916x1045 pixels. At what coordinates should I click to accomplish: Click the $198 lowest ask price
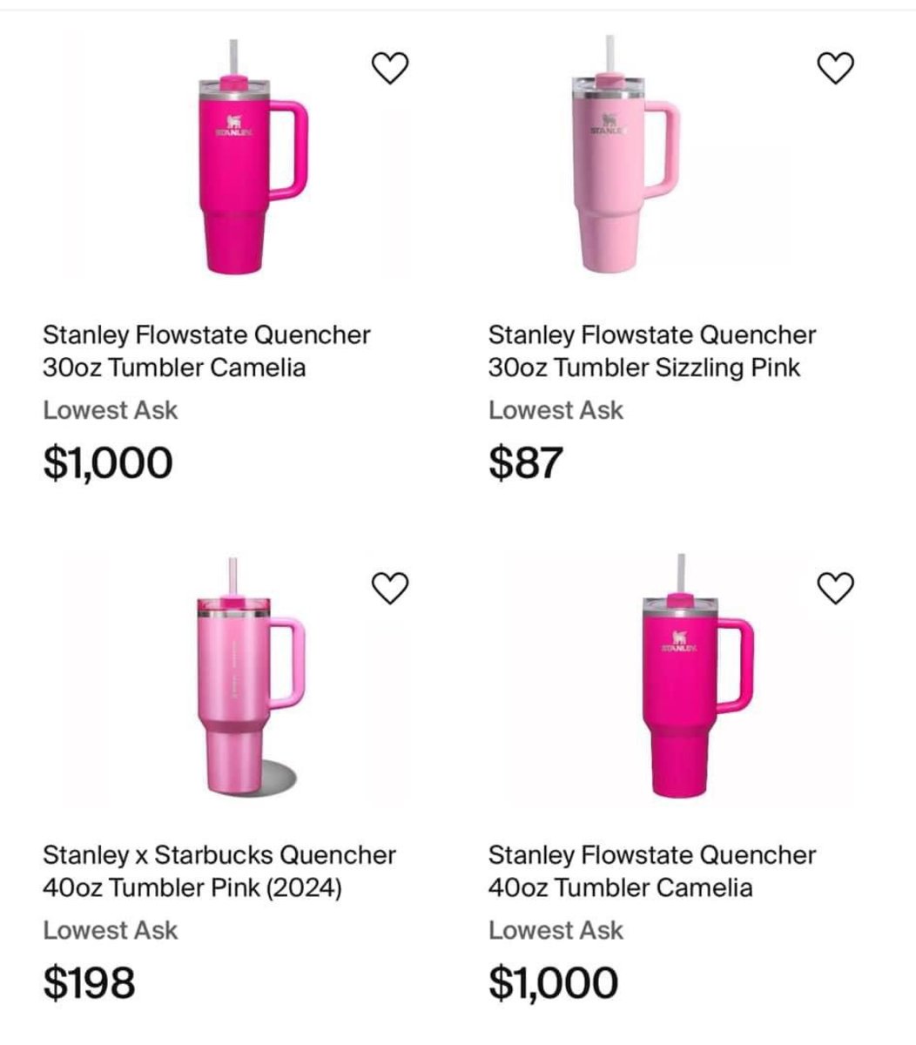pos(89,983)
